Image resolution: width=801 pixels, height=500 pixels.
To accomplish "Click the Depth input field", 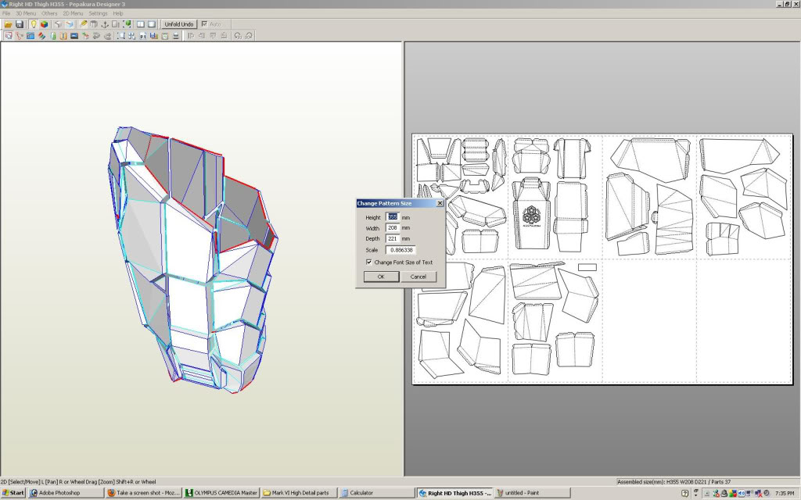I will pyautogui.click(x=393, y=239).
